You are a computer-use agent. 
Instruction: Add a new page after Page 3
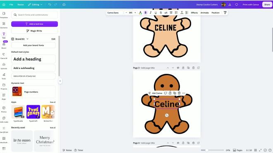[x=198, y=68]
